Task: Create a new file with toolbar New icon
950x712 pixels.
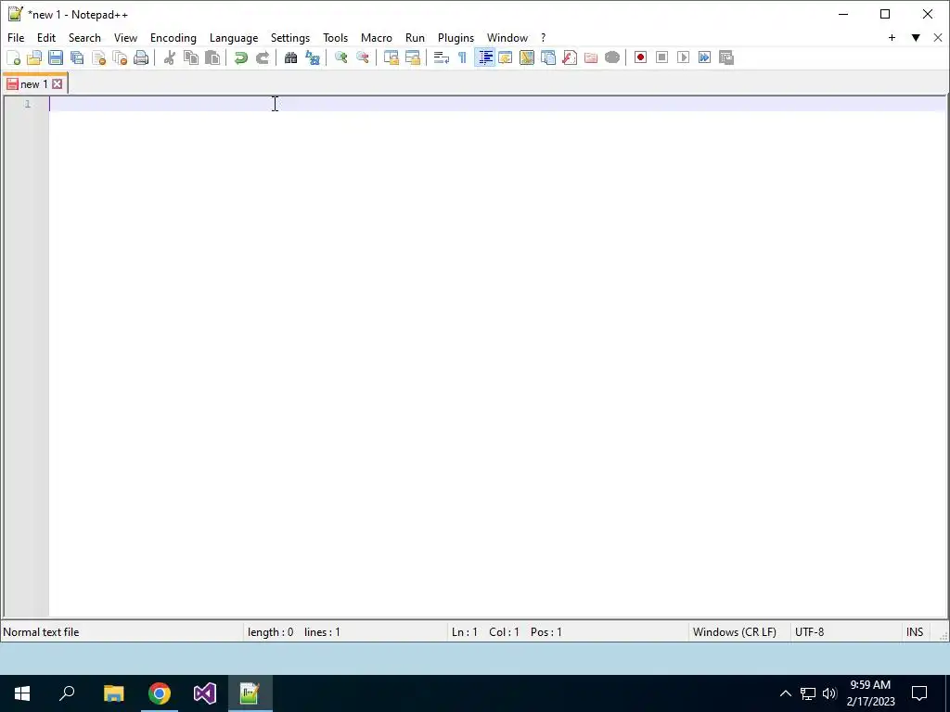Action: point(13,57)
